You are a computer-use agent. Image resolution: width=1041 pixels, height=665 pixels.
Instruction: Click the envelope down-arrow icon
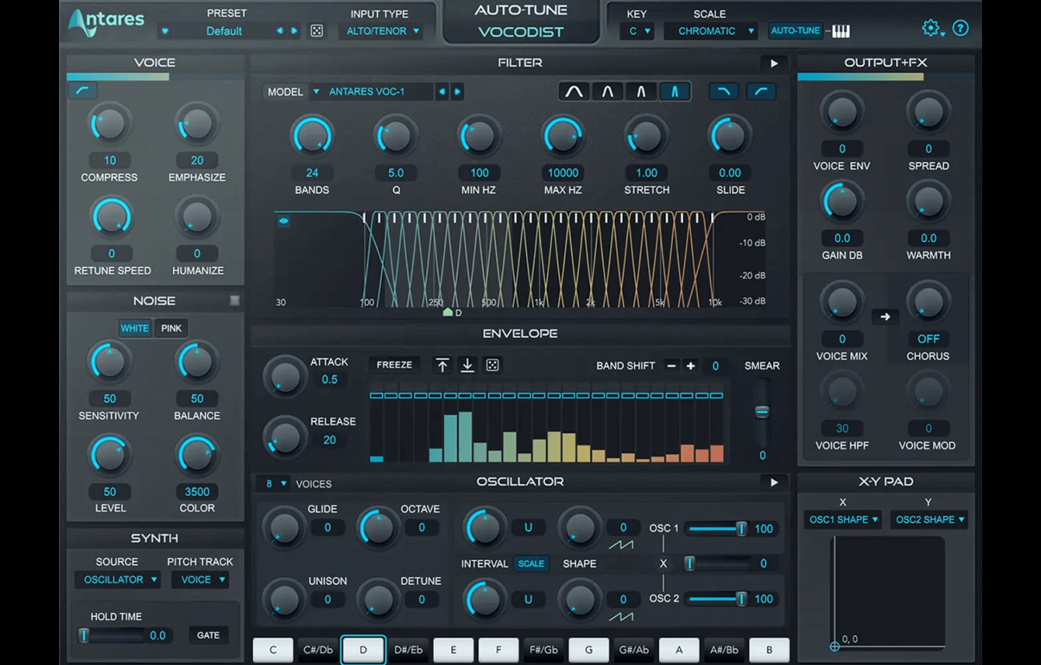(x=467, y=365)
